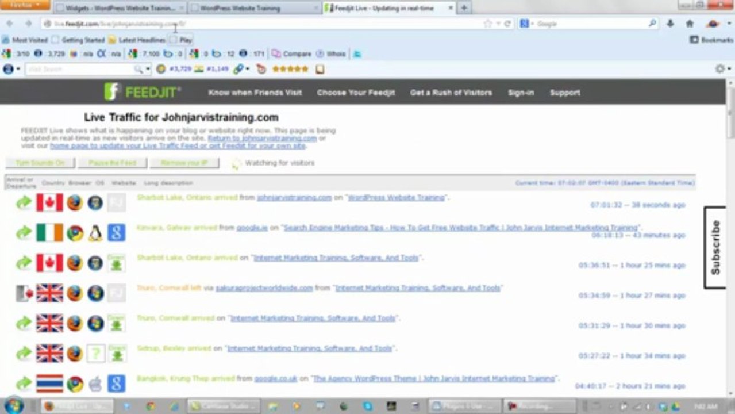The height and width of the screenshot is (414, 735).
Task: Open Get a Rush of Visitors menu item
Action: pos(451,93)
